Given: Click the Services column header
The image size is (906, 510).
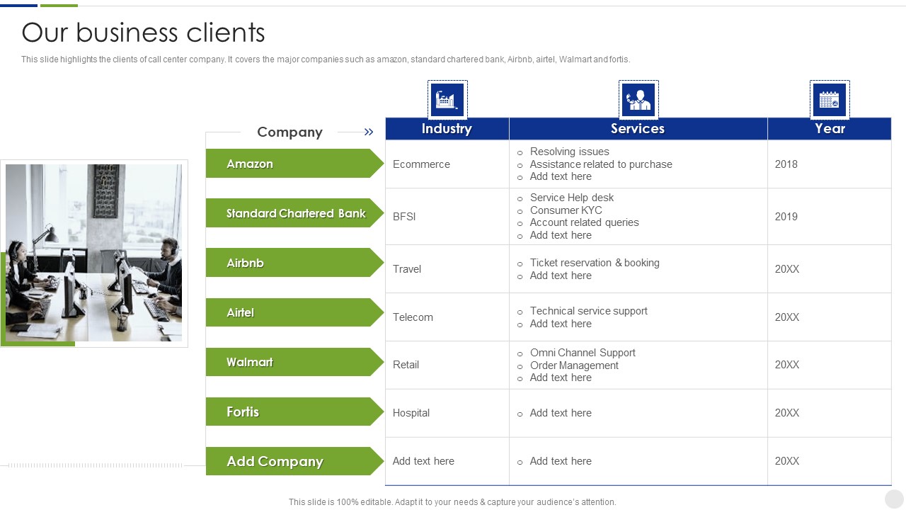Looking at the screenshot, I should coord(638,128).
